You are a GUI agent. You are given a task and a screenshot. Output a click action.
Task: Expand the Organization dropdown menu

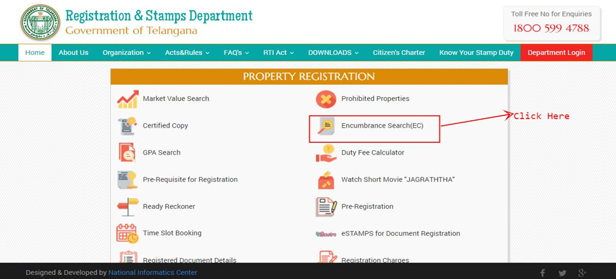coord(126,52)
